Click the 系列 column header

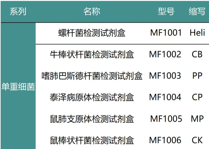pos(18,12)
